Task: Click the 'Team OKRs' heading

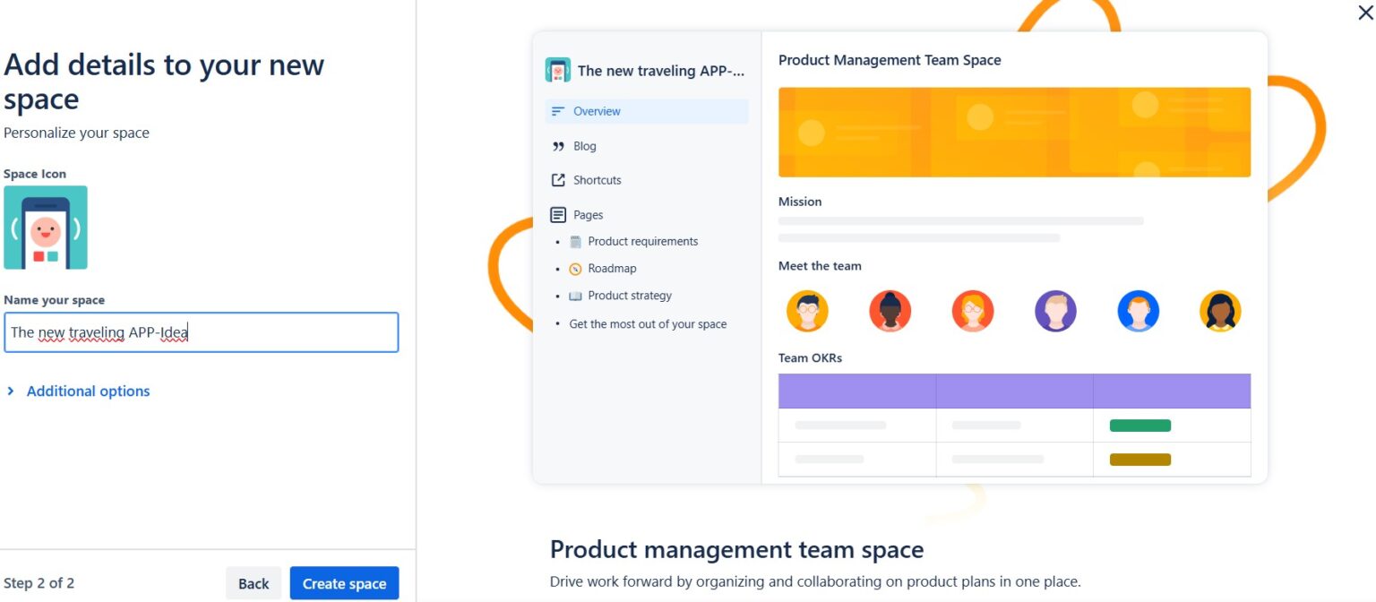Action: (x=810, y=358)
